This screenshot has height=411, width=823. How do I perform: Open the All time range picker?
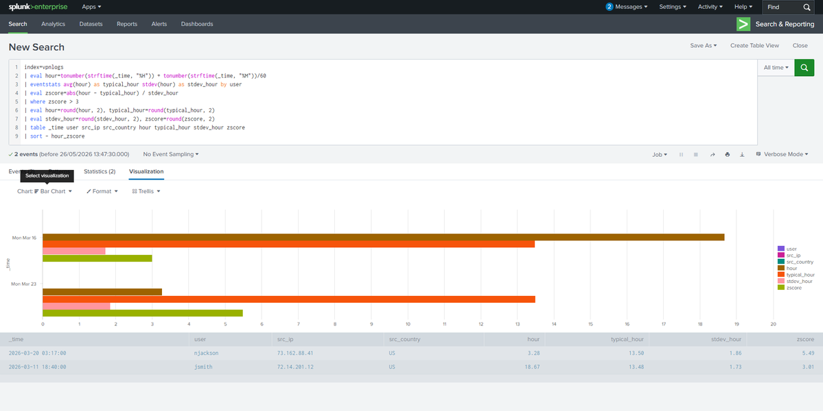(x=776, y=68)
